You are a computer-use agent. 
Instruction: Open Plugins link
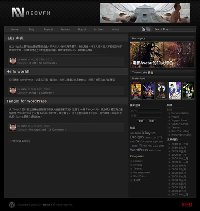click(x=175, y=117)
